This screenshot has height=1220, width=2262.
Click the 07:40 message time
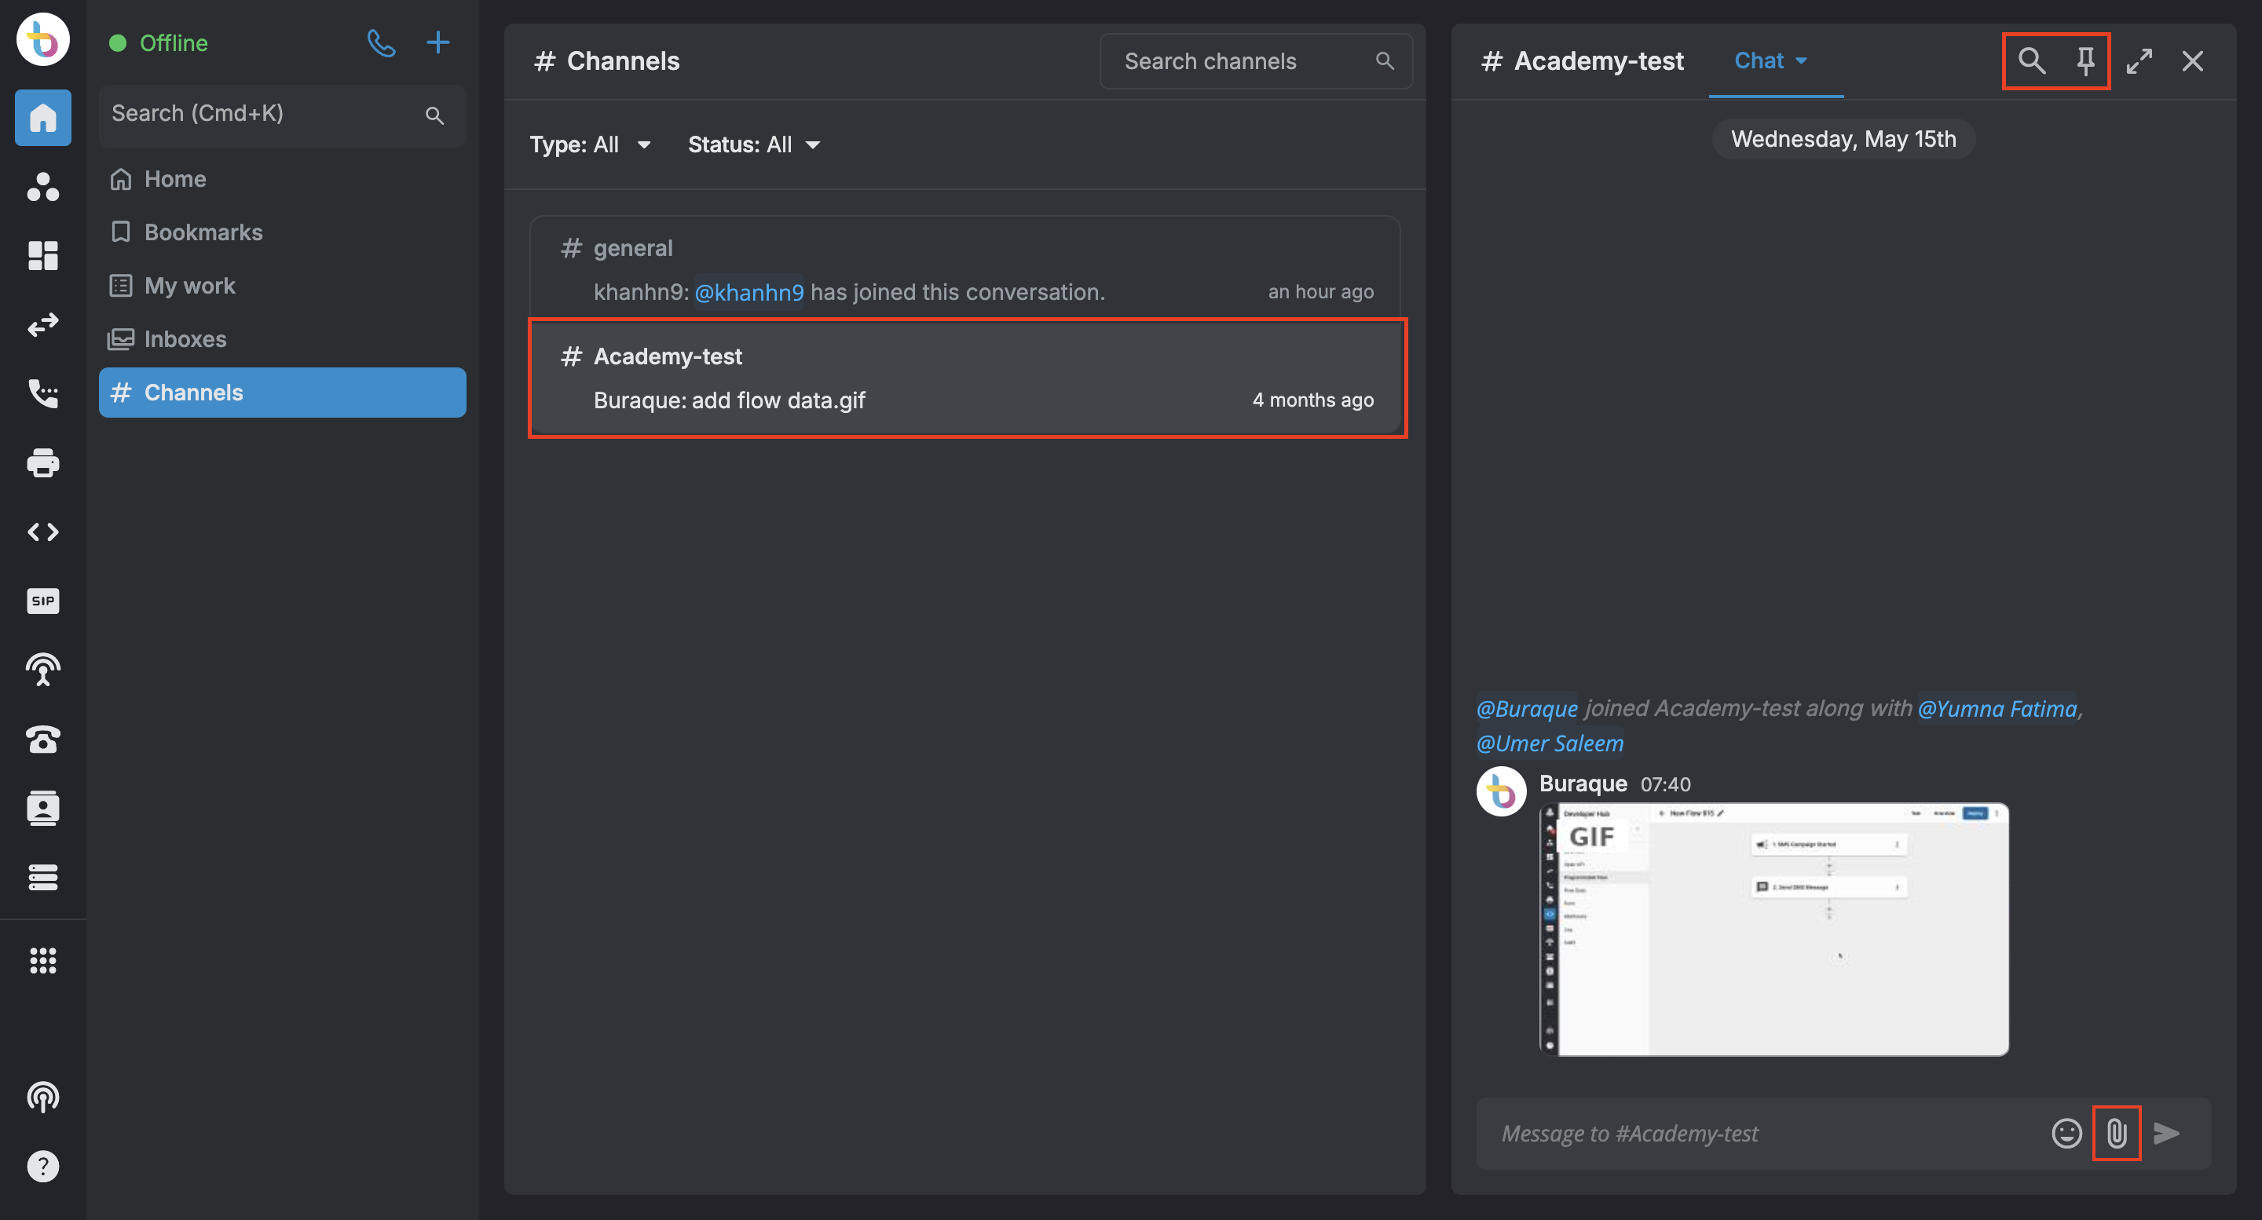point(1665,784)
